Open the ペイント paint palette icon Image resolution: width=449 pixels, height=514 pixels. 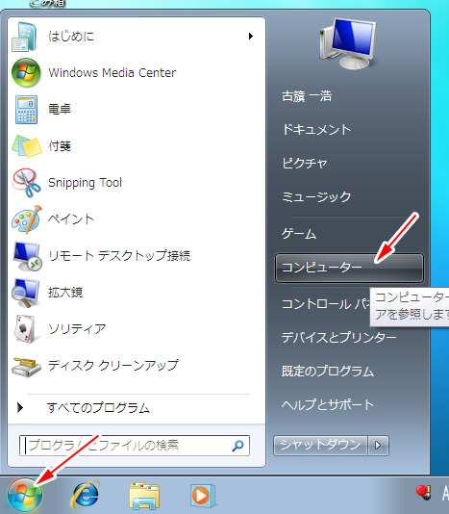pos(27,219)
